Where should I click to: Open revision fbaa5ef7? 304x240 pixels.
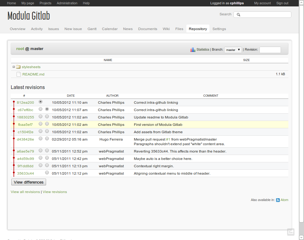[x=25, y=125]
